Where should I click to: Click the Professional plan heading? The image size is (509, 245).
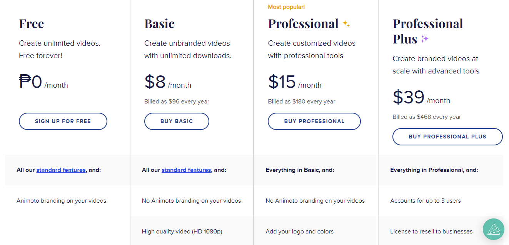tap(303, 24)
